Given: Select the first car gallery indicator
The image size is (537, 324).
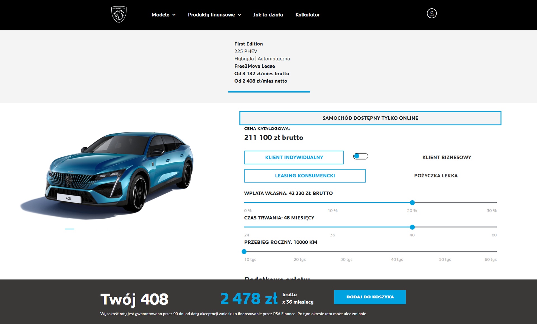Looking at the screenshot, I should click(x=70, y=229).
